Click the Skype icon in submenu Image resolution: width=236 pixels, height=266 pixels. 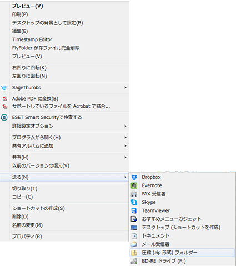[134, 202]
